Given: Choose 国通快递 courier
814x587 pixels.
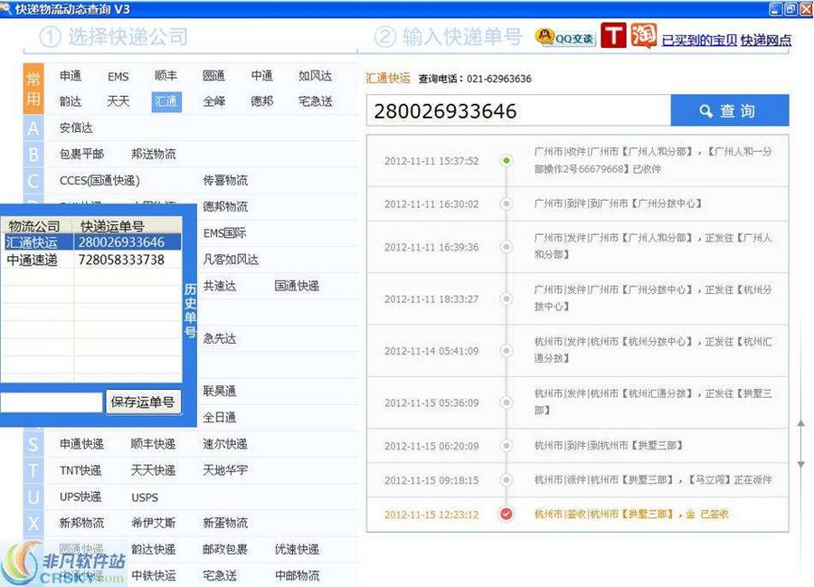Looking at the screenshot, I should tap(297, 286).
